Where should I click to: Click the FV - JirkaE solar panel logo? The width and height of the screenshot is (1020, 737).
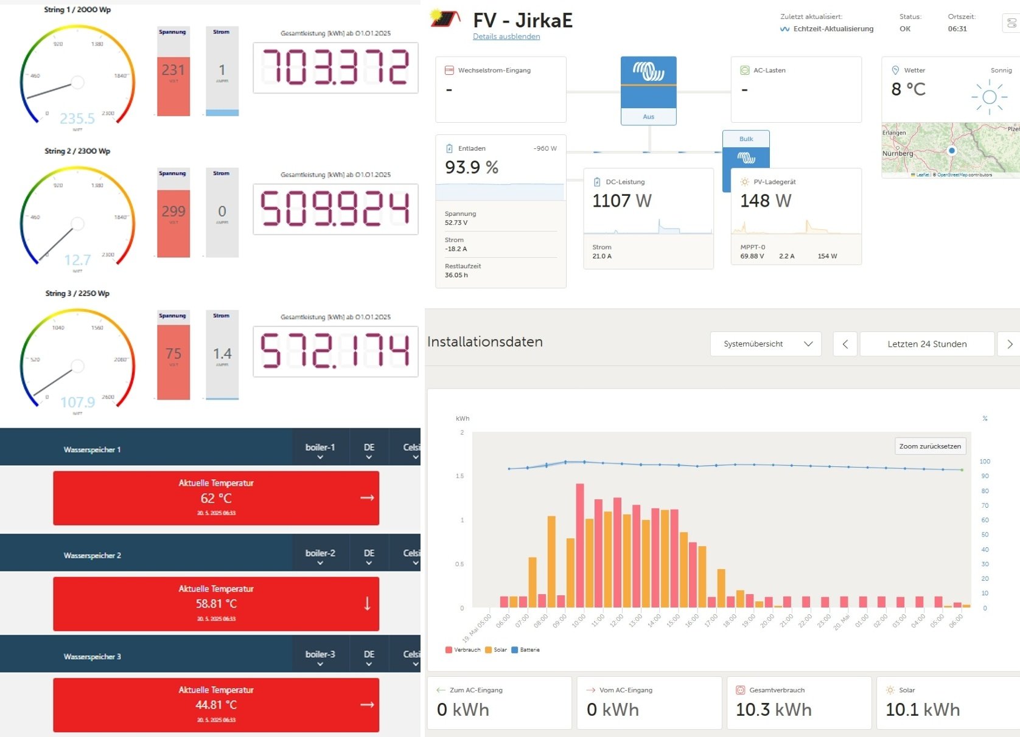(x=445, y=18)
